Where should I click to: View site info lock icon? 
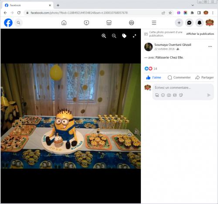click(27, 13)
